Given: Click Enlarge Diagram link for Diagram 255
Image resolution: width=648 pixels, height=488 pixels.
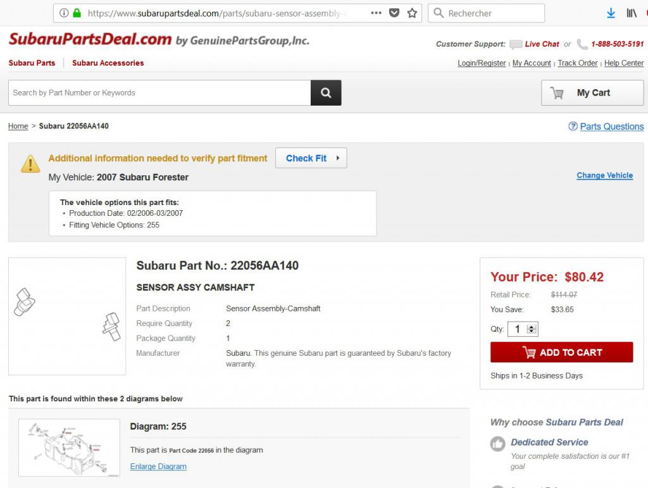Looking at the screenshot, I should (x=158, y=466).
